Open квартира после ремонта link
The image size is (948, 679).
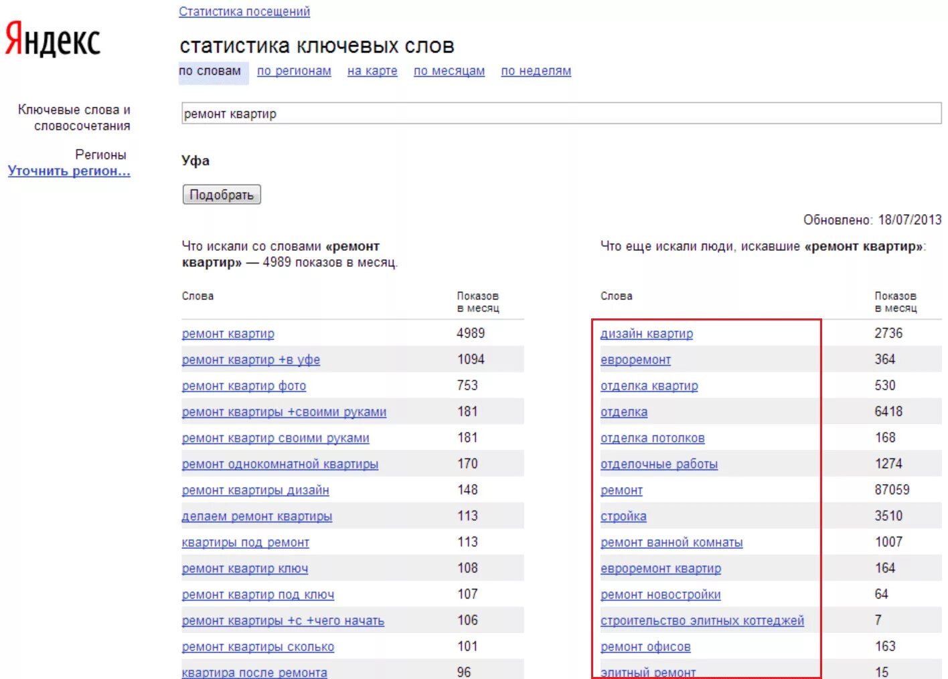(254, 672)
